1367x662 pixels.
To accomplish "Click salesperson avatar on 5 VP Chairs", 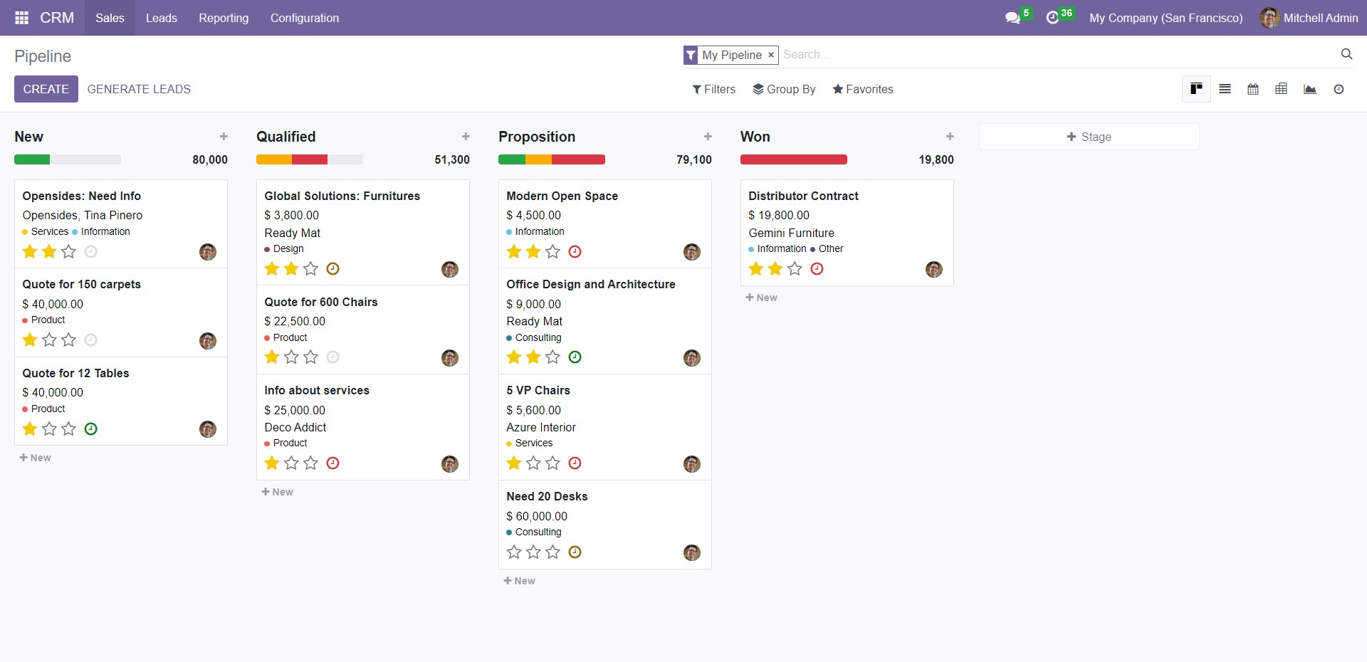I will 692,464.
